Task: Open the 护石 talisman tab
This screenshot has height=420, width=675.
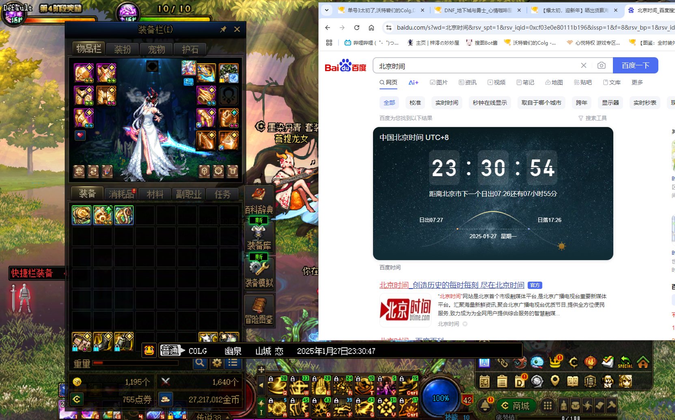Action: pyautogui.click(x=190, y=50)
